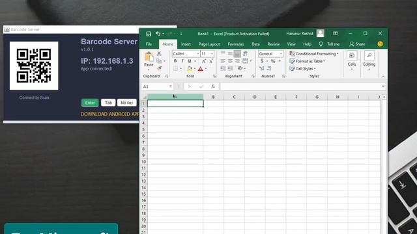Apply the red font color A

click(x=201, y=68)
